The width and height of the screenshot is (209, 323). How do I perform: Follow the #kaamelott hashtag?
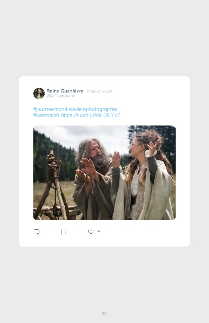tap(46, 115)
